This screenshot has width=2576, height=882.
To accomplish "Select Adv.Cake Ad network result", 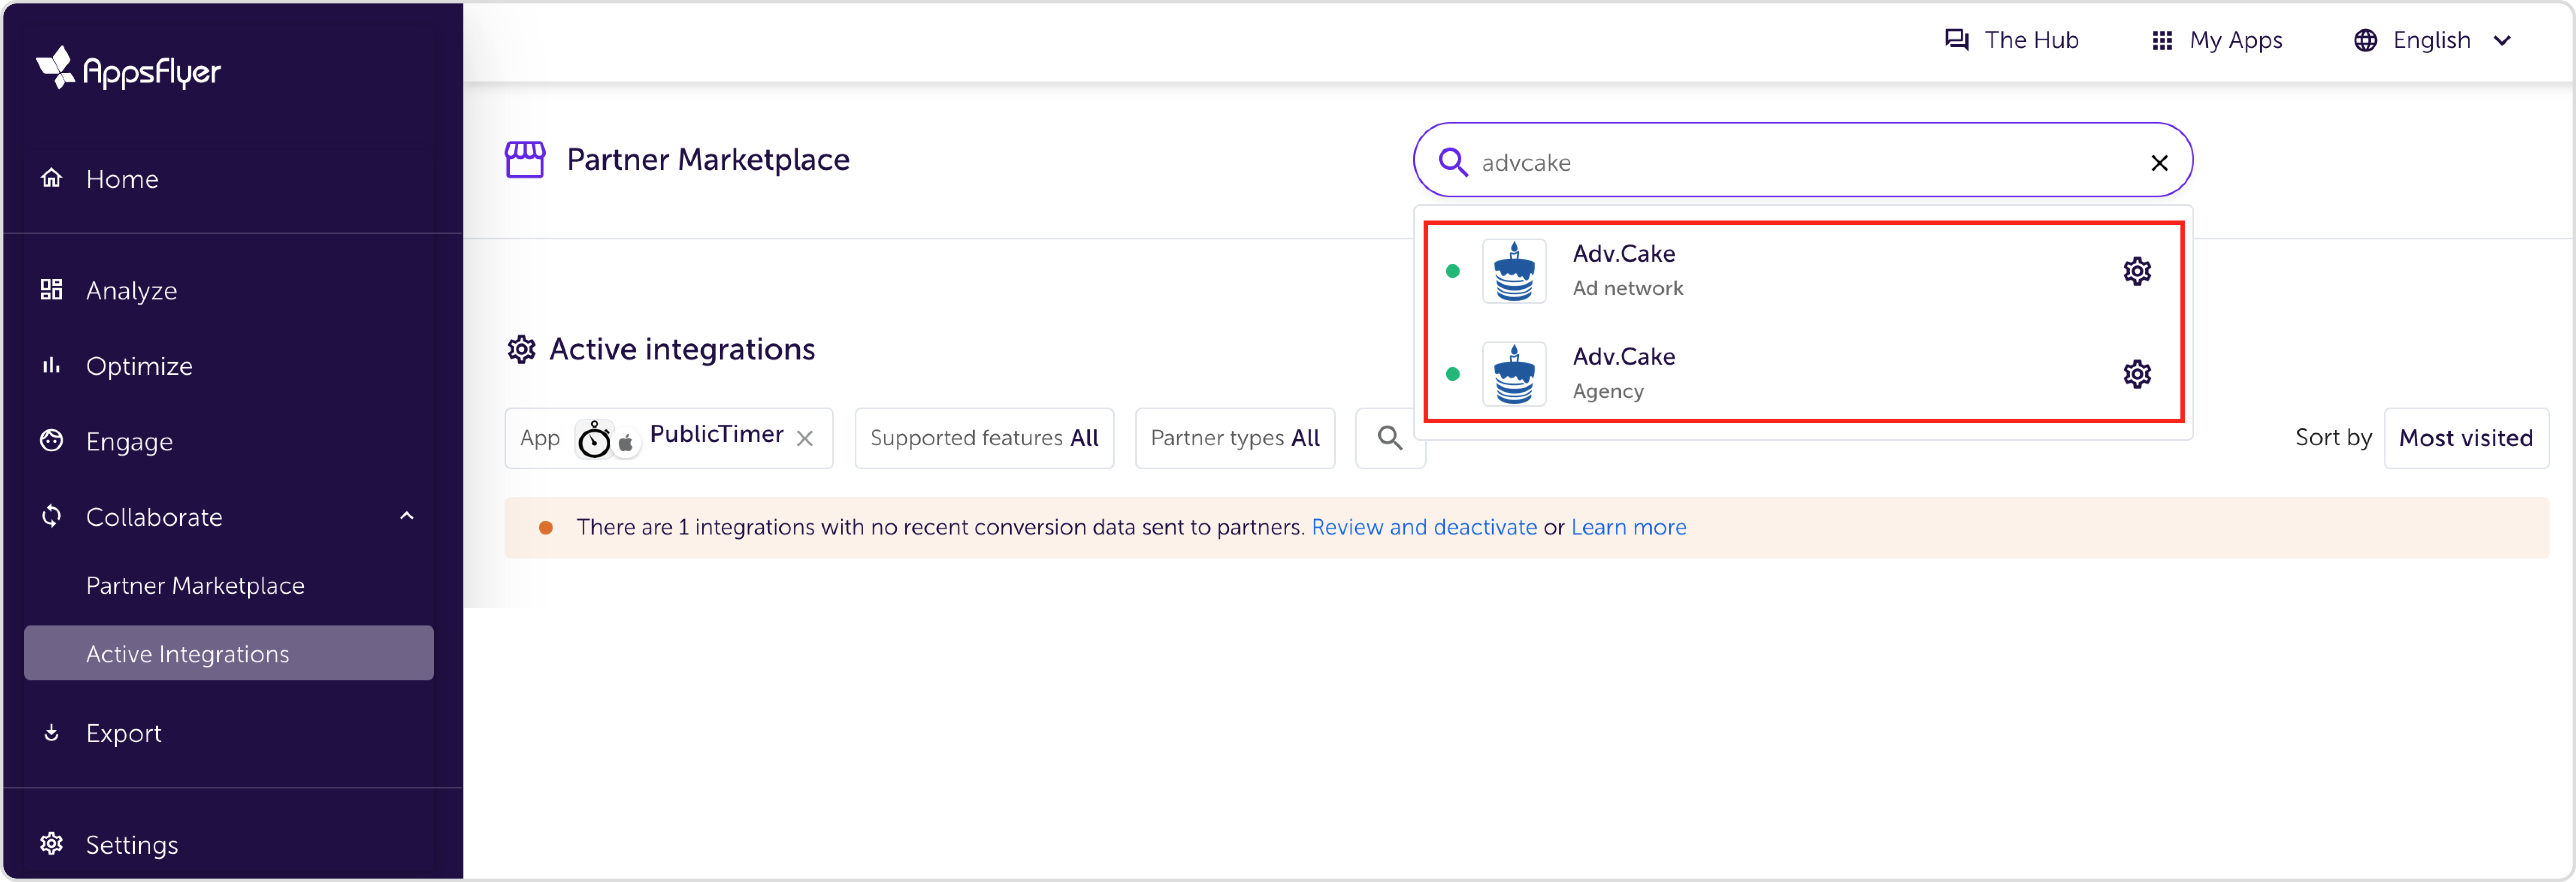I will click(1803, 271).
